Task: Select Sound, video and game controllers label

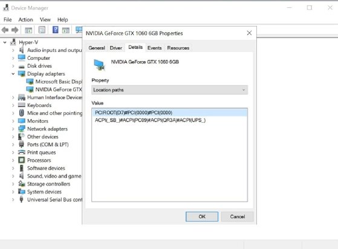Action: pyautogui.click(x=54, y=176)
